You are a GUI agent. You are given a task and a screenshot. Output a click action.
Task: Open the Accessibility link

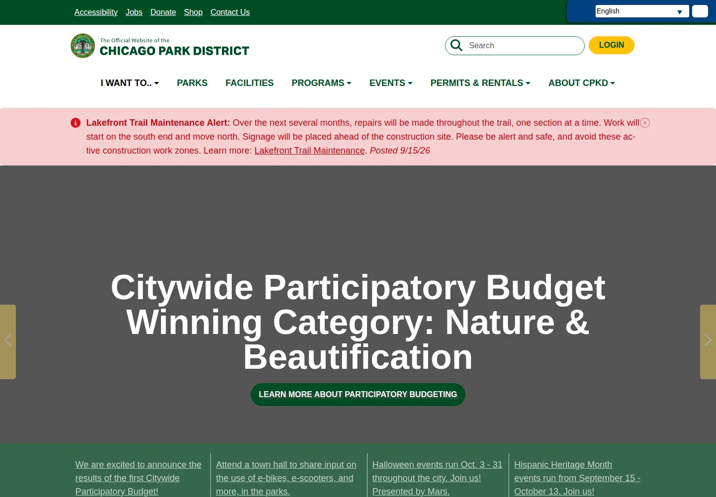click(96, 12)
